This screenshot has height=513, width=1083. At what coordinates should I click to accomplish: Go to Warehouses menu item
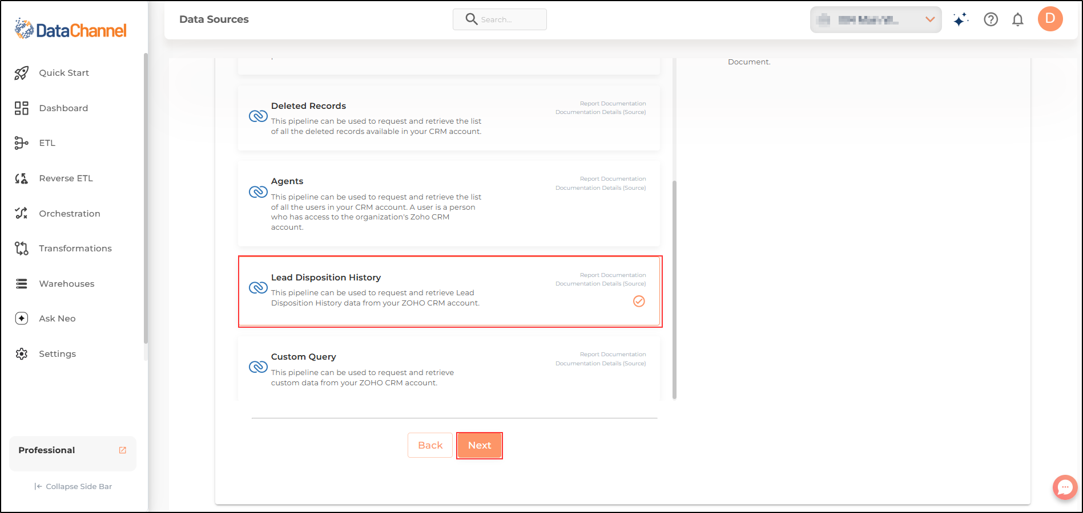67,284
